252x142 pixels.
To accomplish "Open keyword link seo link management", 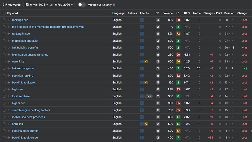I will pyautogui.click(x=25, y=131).
